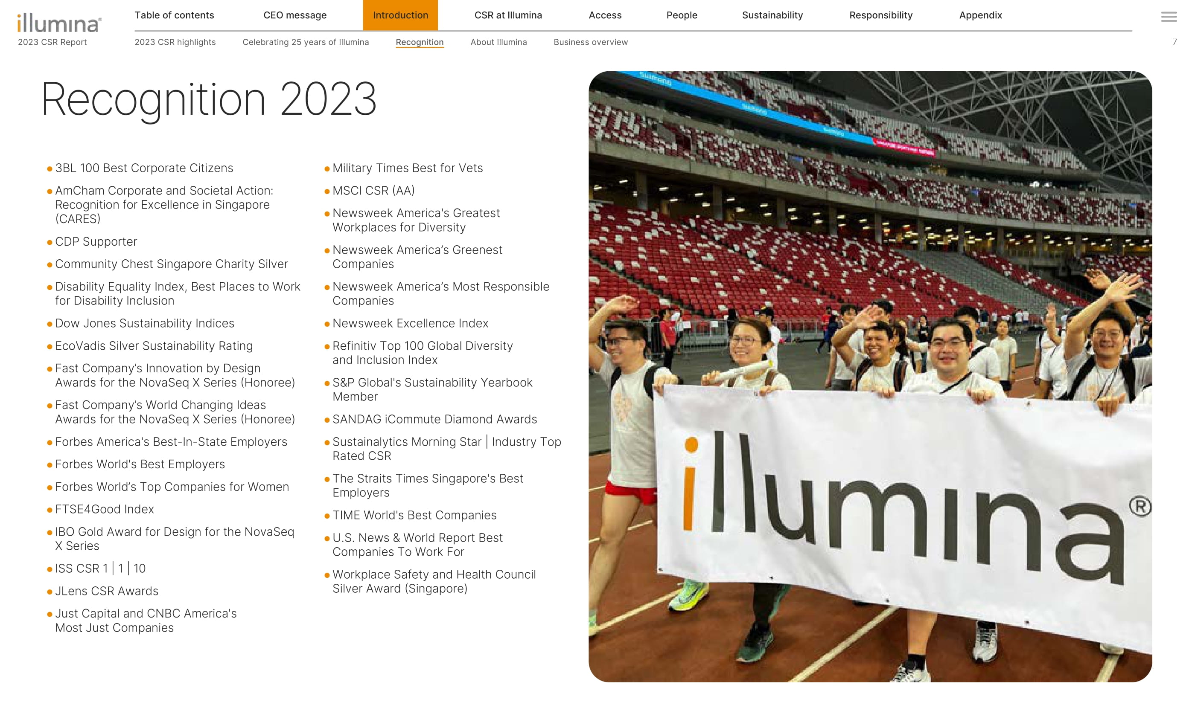Click the 2023 CSR Report label
Viewport: 1195px width, 725px height.
52,42
